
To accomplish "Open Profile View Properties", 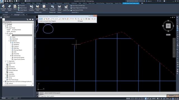I will (53, 8).
